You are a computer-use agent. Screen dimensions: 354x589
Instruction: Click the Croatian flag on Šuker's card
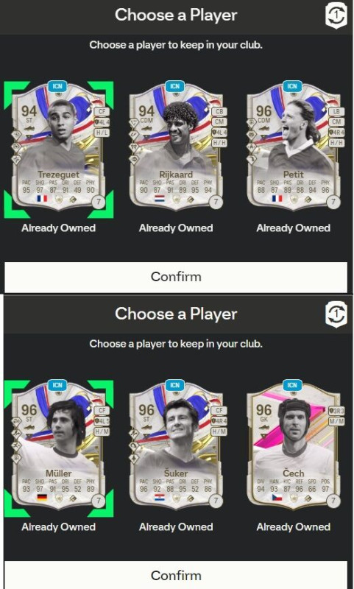[160, 498]
